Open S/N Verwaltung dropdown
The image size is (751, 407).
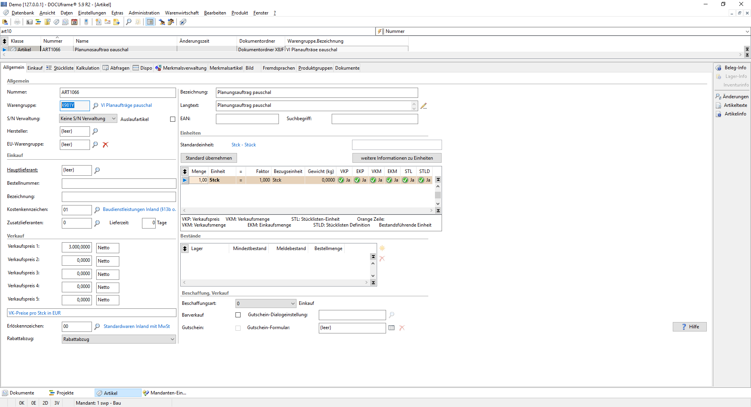[88, 119]
